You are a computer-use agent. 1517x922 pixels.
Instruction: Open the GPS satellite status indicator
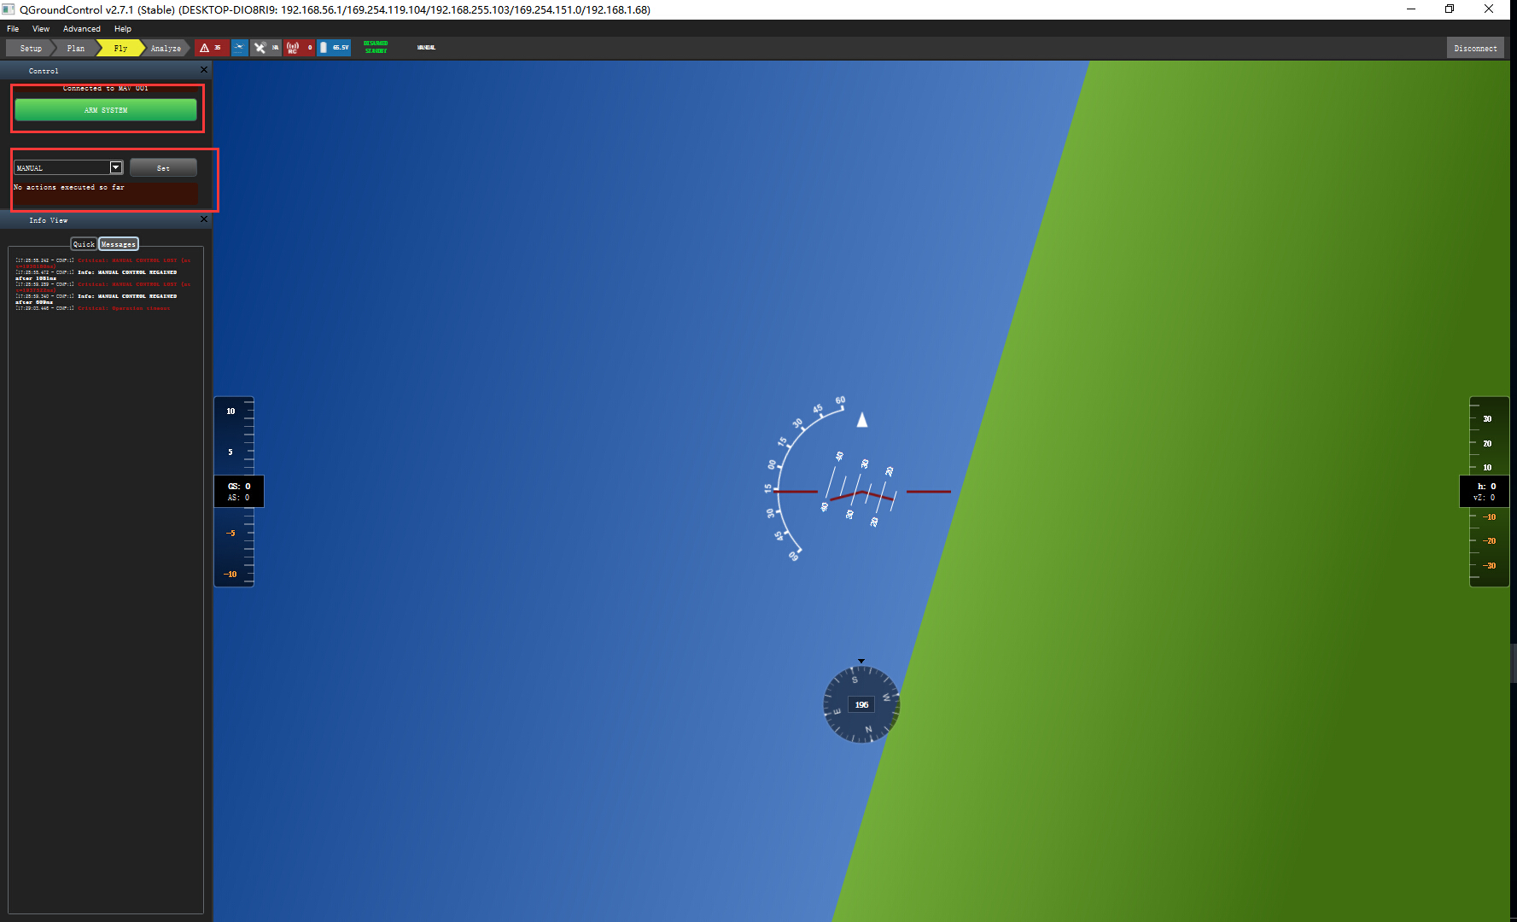266,48
